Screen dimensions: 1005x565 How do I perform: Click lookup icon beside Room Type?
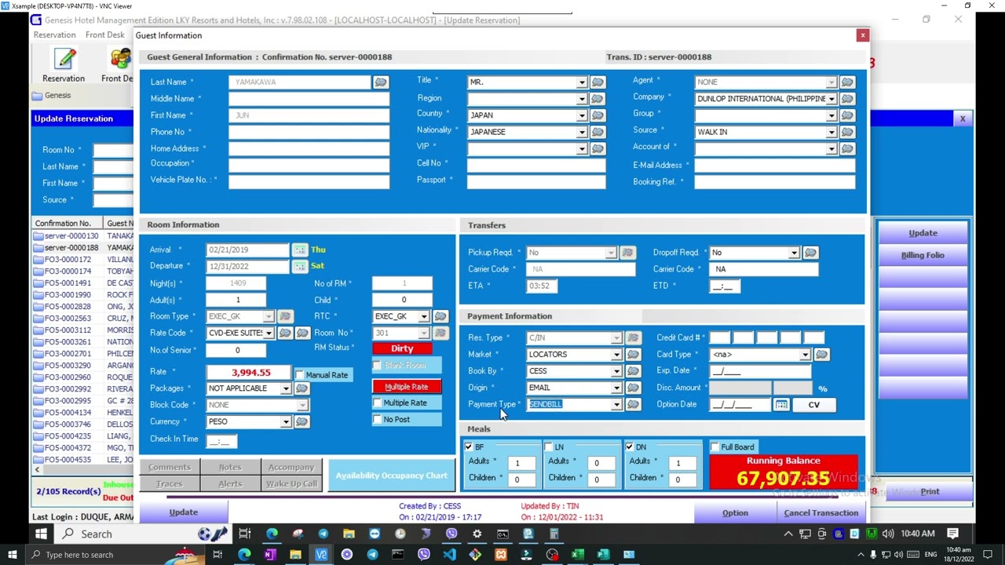coord(285,316)
